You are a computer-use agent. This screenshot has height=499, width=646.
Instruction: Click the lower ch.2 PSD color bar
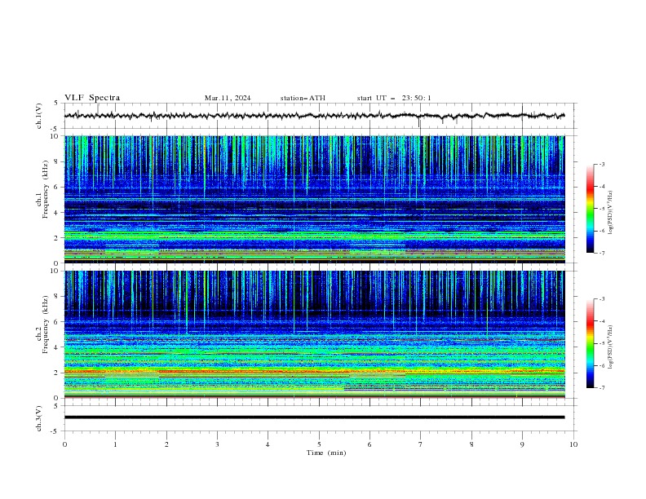click(x=590, y=343)
